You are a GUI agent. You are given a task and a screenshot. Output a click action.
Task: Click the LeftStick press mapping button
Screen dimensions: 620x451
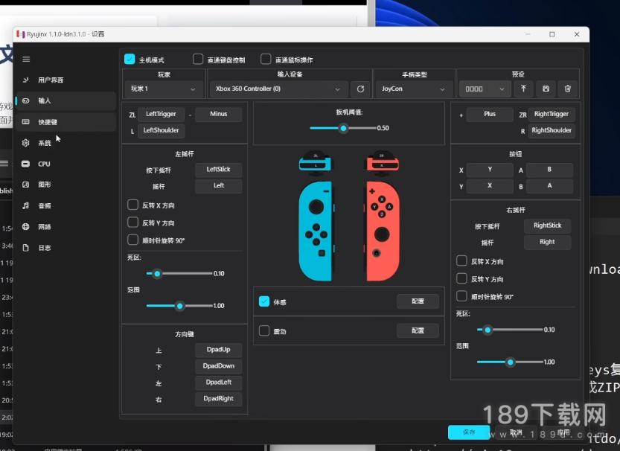pyautogui.click(x=218, y=170)
